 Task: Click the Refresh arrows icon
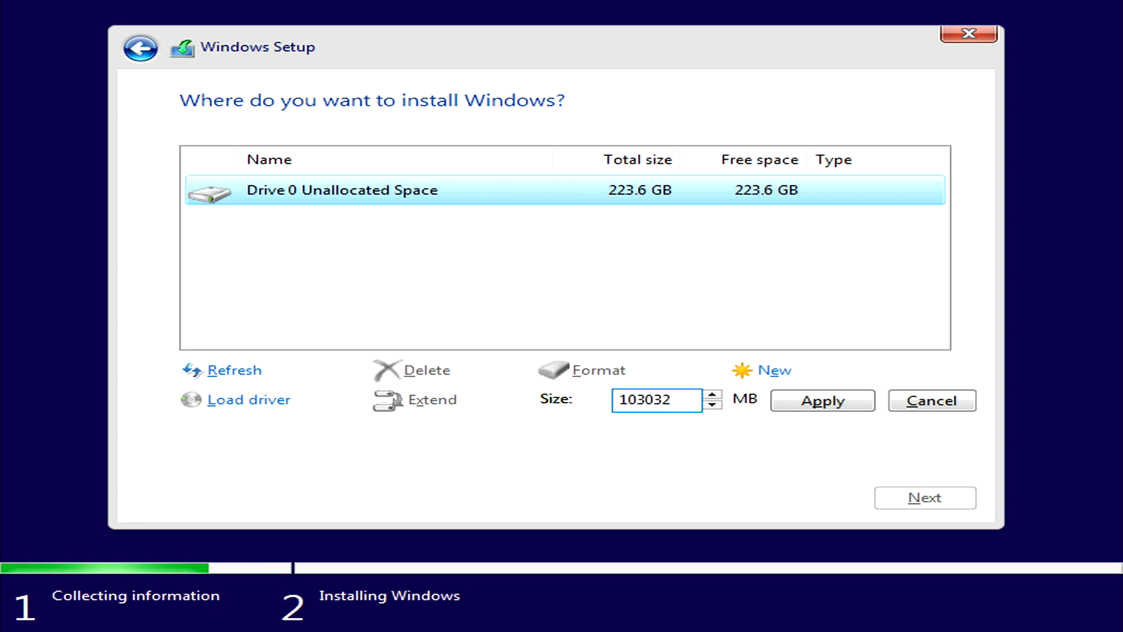(192, 370)
